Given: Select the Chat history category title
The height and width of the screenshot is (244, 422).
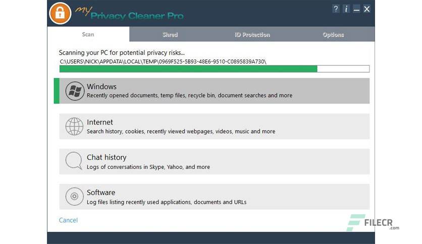Looking at the screenshot, I should click(107, 157).
